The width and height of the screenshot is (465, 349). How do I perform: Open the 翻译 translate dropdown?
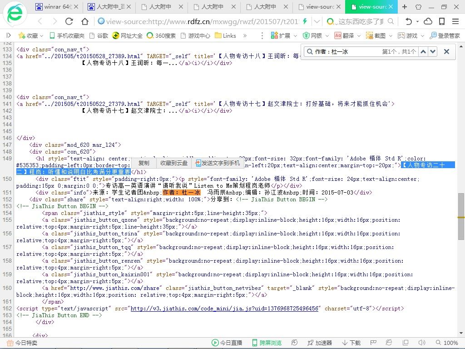click(347, 35)
